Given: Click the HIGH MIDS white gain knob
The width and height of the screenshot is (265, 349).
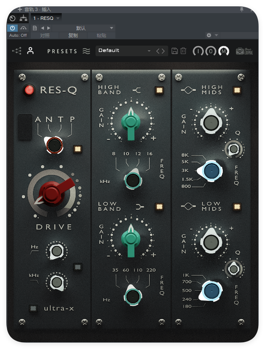Looking at the screenshot, I should point(211,122).
